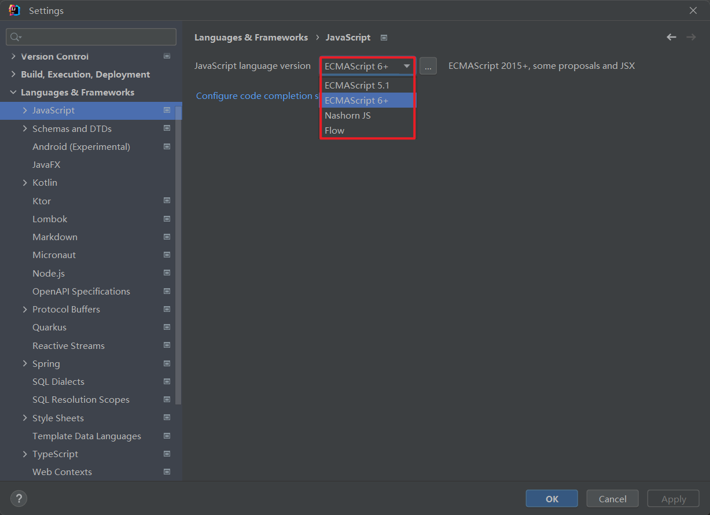Open the Configure code completion link
Image resolution: width=710 pixels, height=515 pixels.
(x=257, y=96)
